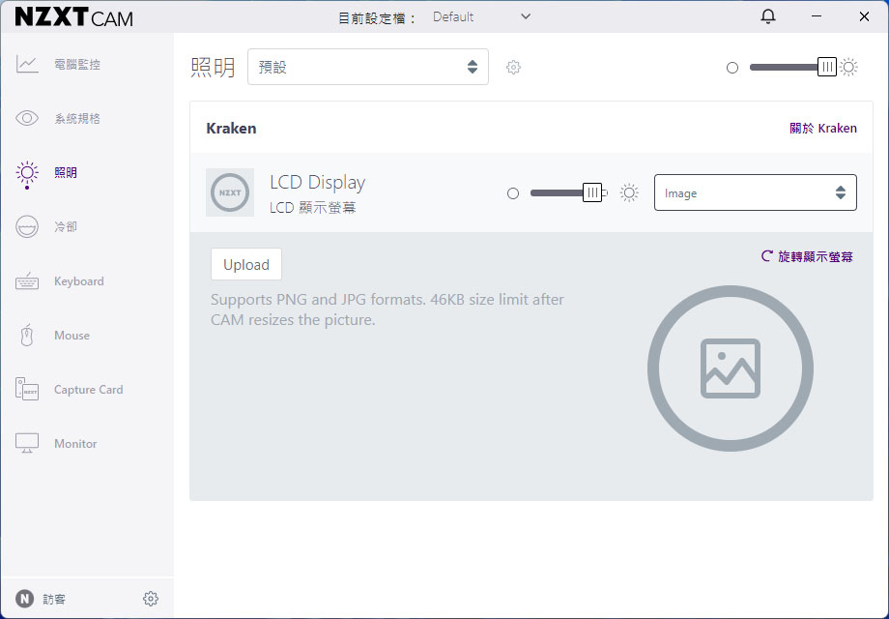Click the Kraken device header text
The image size is (889, 619).
click(x=231, y=129)
